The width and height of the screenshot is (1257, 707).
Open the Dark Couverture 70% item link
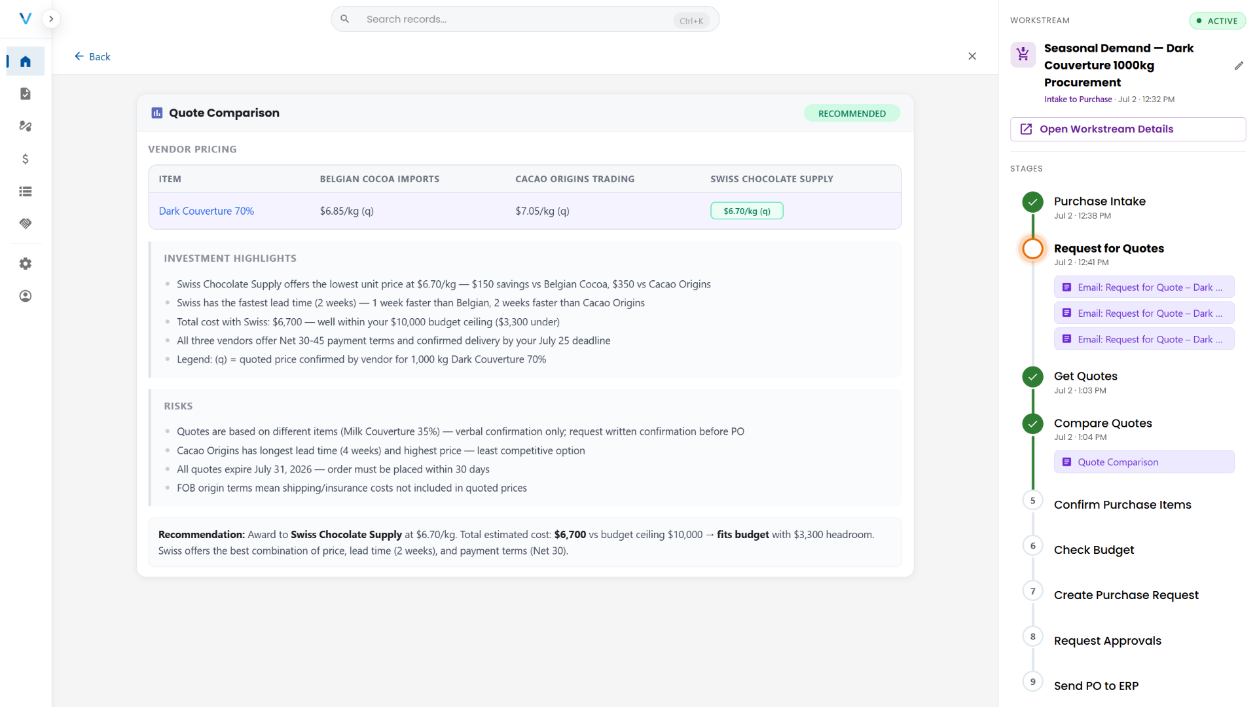[x=206, y=211]
